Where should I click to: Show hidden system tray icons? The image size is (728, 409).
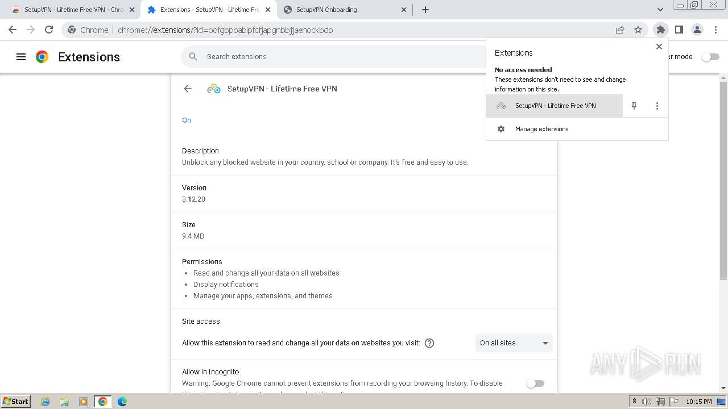634,402
